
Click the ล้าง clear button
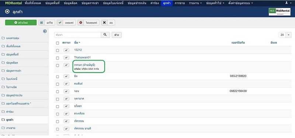[117, 35]
